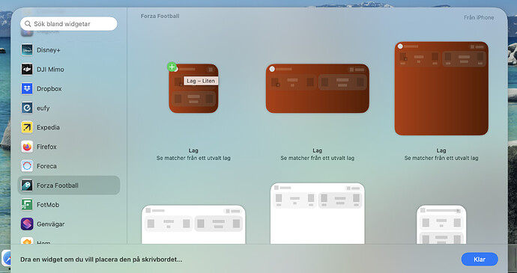Show Expedia widgets
Image resolution: width=517 pixels, height=273 pixels.
69,127
